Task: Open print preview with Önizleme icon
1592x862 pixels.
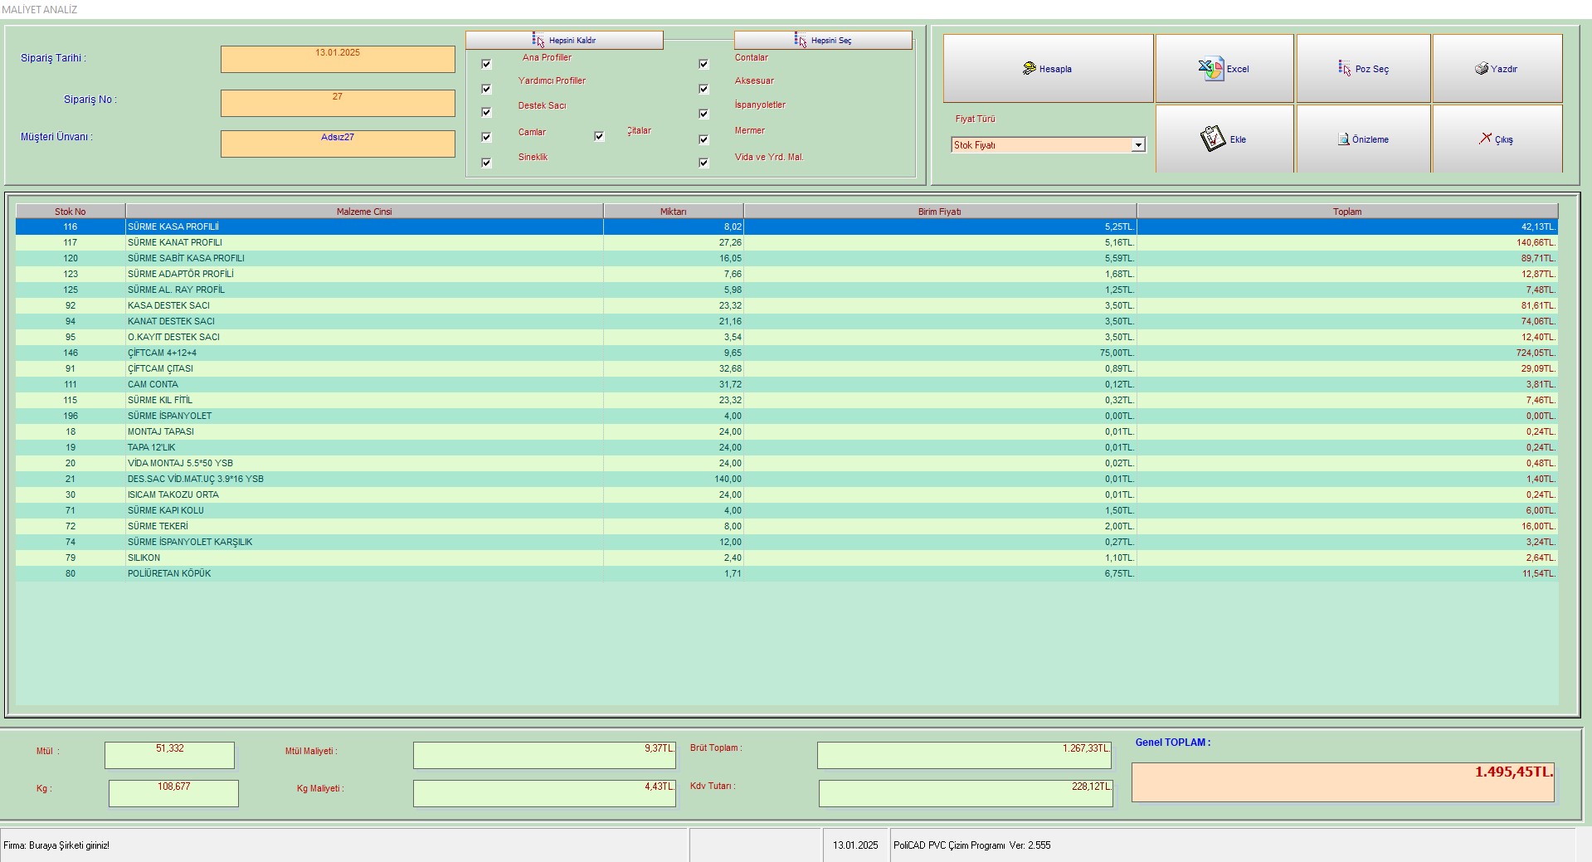Action: point(1343,139)
